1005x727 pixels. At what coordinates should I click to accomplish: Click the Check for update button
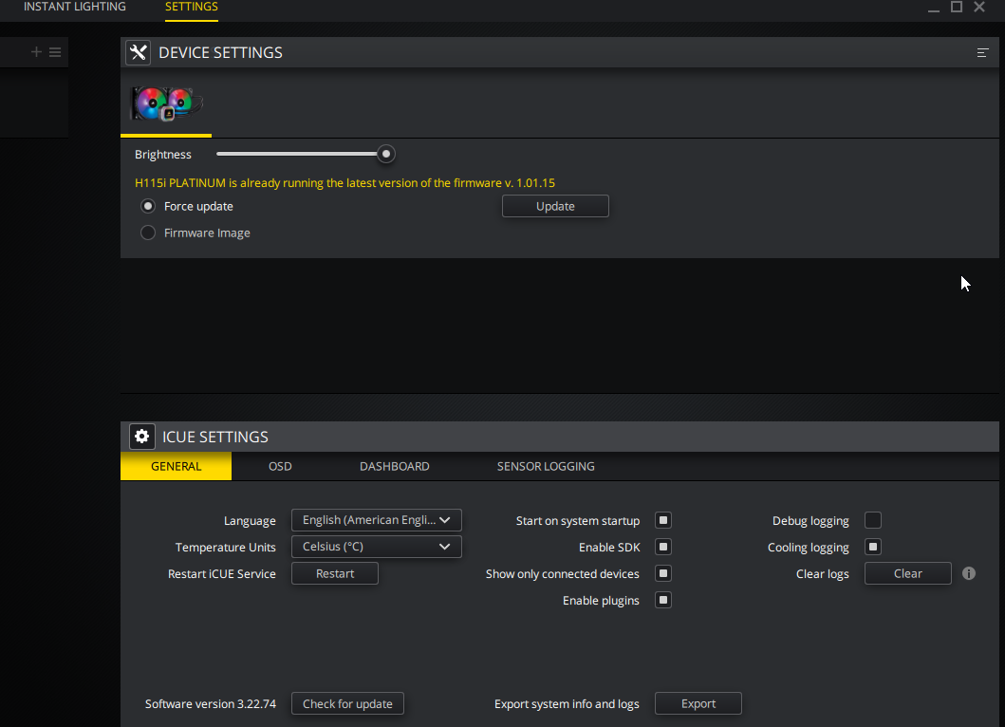tap(347, 703)
